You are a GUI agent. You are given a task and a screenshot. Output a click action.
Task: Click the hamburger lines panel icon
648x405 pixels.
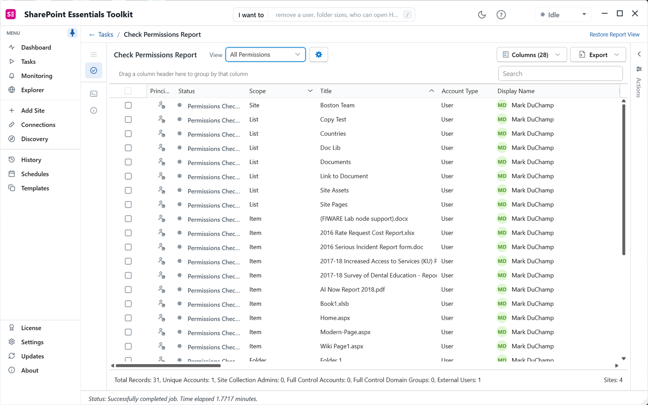coord(94,54)
